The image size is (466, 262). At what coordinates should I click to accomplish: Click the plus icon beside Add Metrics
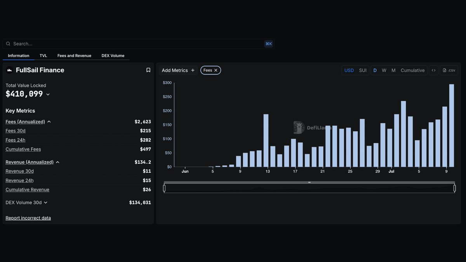pyautogui.click(x=193, y=70)
